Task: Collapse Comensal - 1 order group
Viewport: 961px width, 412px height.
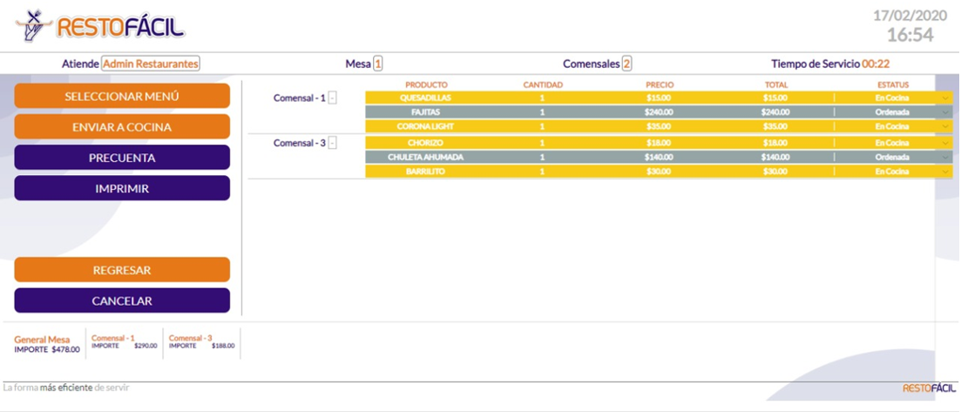Action: (333, 98)
